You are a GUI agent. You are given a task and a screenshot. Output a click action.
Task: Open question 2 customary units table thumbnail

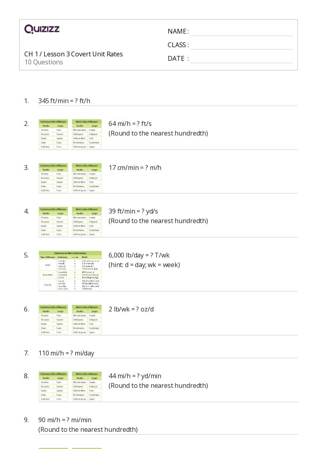click(53, 134)
